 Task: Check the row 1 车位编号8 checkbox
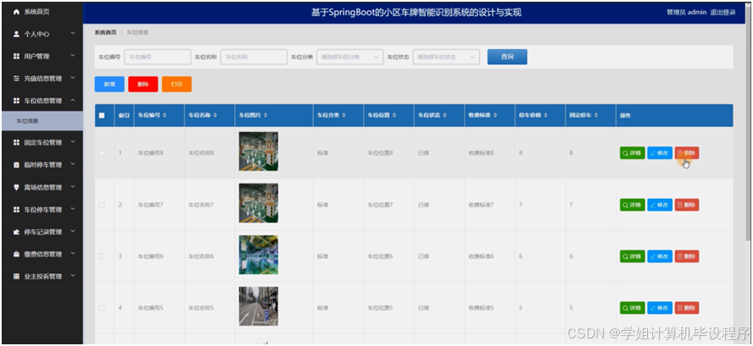102,153
